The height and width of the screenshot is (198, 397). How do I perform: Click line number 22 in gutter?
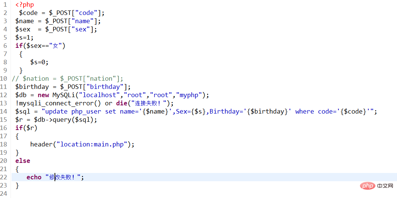(x=4, y=177)
